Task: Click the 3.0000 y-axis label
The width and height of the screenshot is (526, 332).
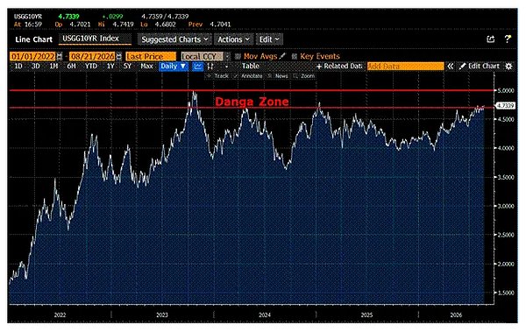Action: [x=506, y=206]
